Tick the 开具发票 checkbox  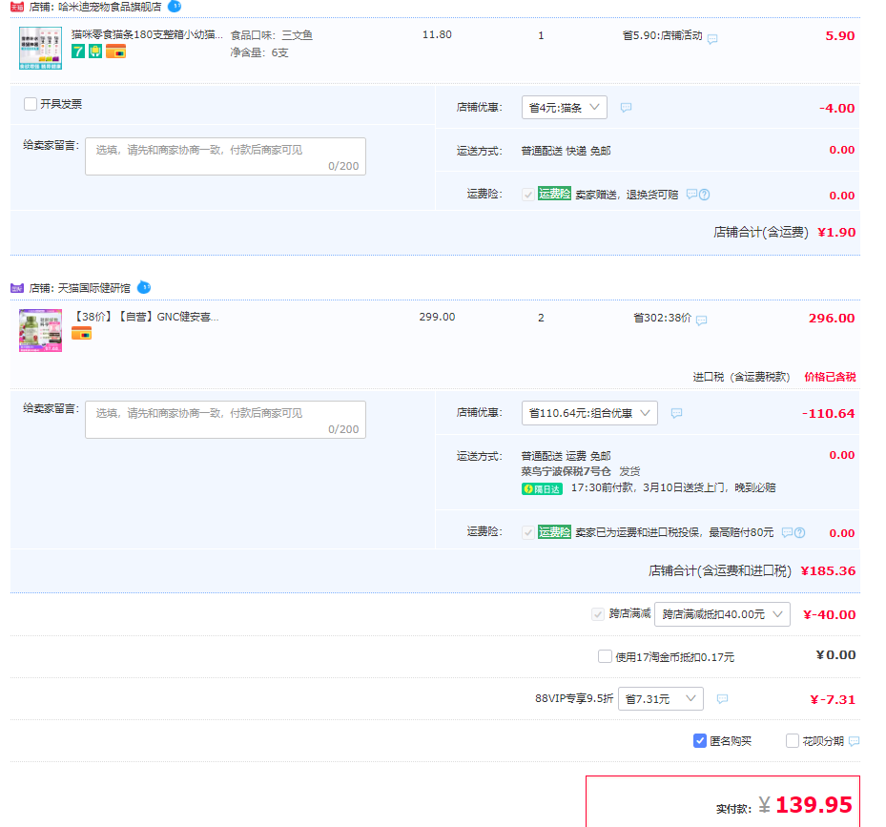[x=31, y=104]
